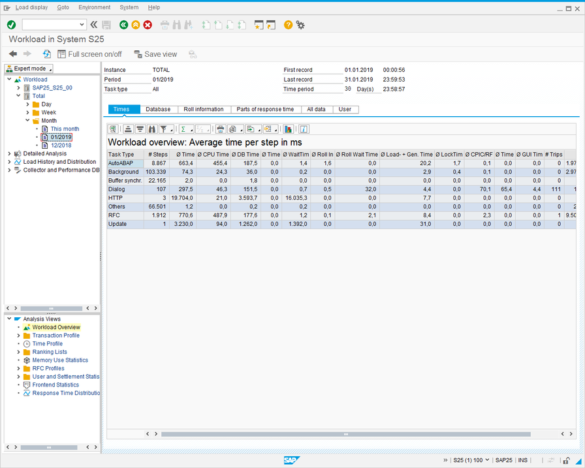The width and height of the screenshot is (585, 468).
Task: Open the filter dropdown in grid toolbar
Action: 171,129
